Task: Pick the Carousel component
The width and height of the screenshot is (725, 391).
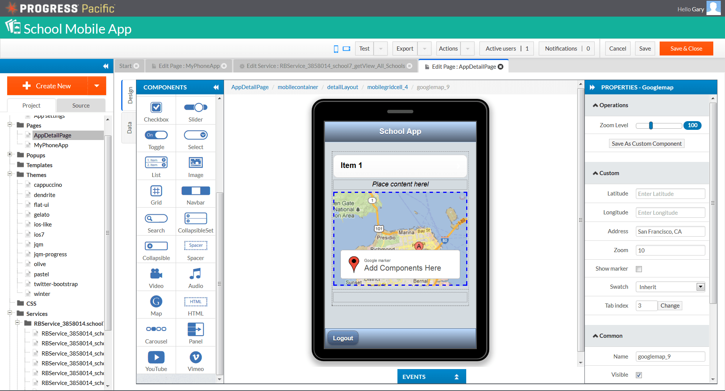Action: click(x=156, y=334)
